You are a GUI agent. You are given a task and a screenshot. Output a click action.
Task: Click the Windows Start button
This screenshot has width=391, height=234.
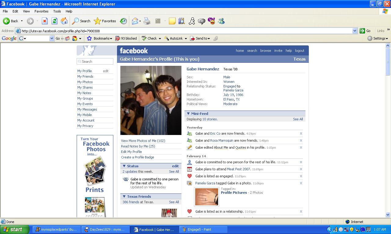(14, 229)
